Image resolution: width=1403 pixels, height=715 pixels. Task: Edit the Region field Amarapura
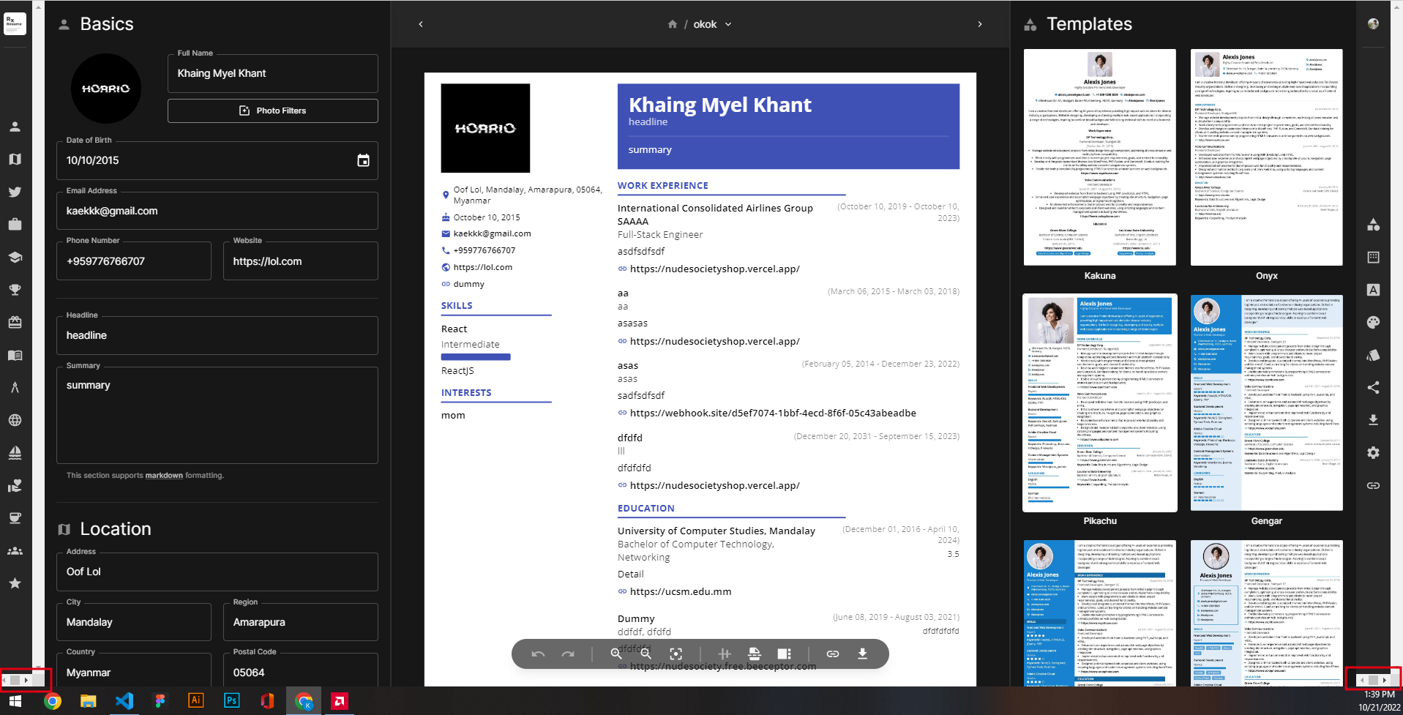[x=301, y=622]
